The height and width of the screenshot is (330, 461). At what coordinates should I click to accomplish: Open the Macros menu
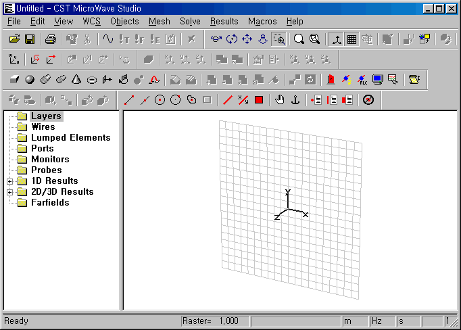(x=262, y=22)
